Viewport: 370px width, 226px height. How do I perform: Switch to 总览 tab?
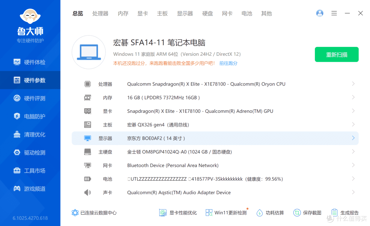pos(78,13)
